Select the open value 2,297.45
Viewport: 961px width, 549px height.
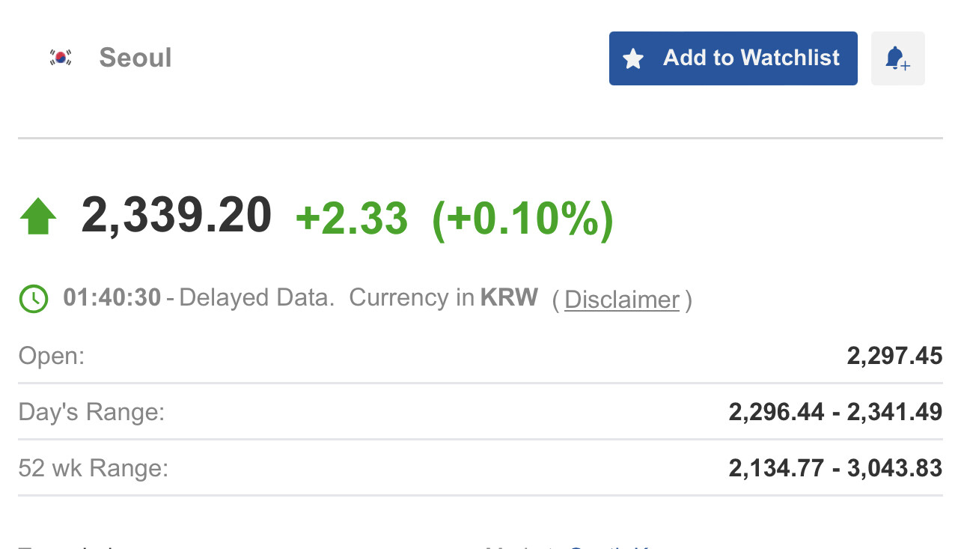[894, 356]
